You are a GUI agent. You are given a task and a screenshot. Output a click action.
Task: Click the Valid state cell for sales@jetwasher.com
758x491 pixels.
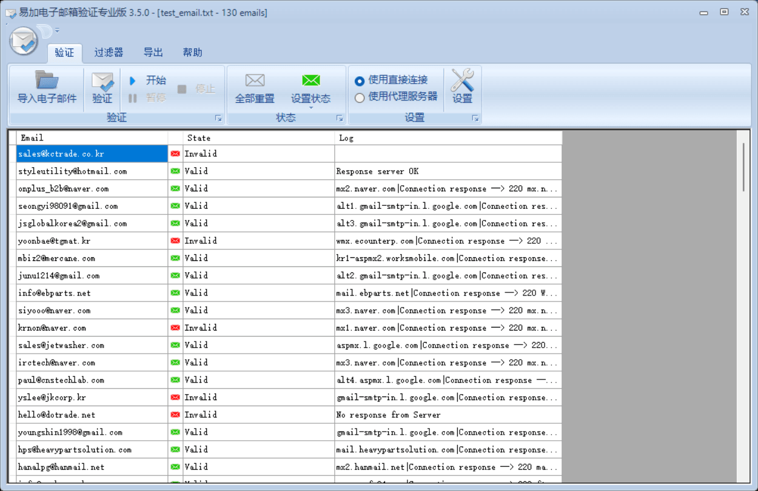259,346
